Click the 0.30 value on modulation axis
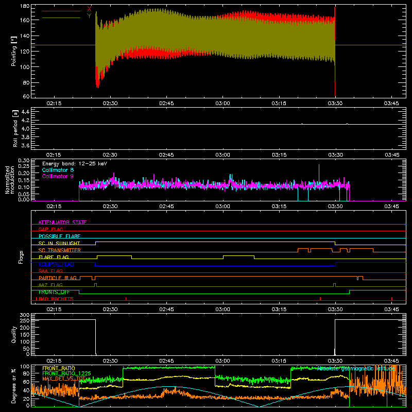 [x=24, y=161]
